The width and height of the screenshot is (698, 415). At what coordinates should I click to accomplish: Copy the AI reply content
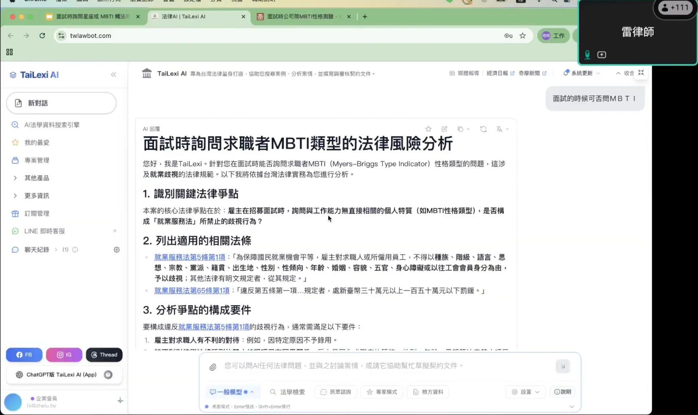tap(461, 129)
